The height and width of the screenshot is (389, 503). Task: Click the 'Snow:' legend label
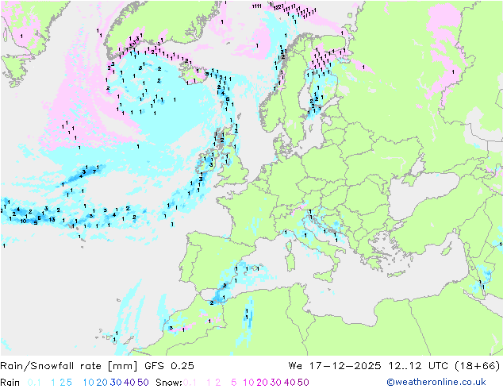click(169, 383)
